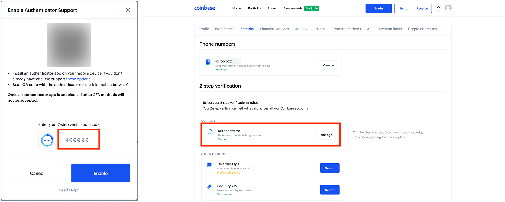Click the blurred QR code image
505x202 pixels.
coord(69,45)
